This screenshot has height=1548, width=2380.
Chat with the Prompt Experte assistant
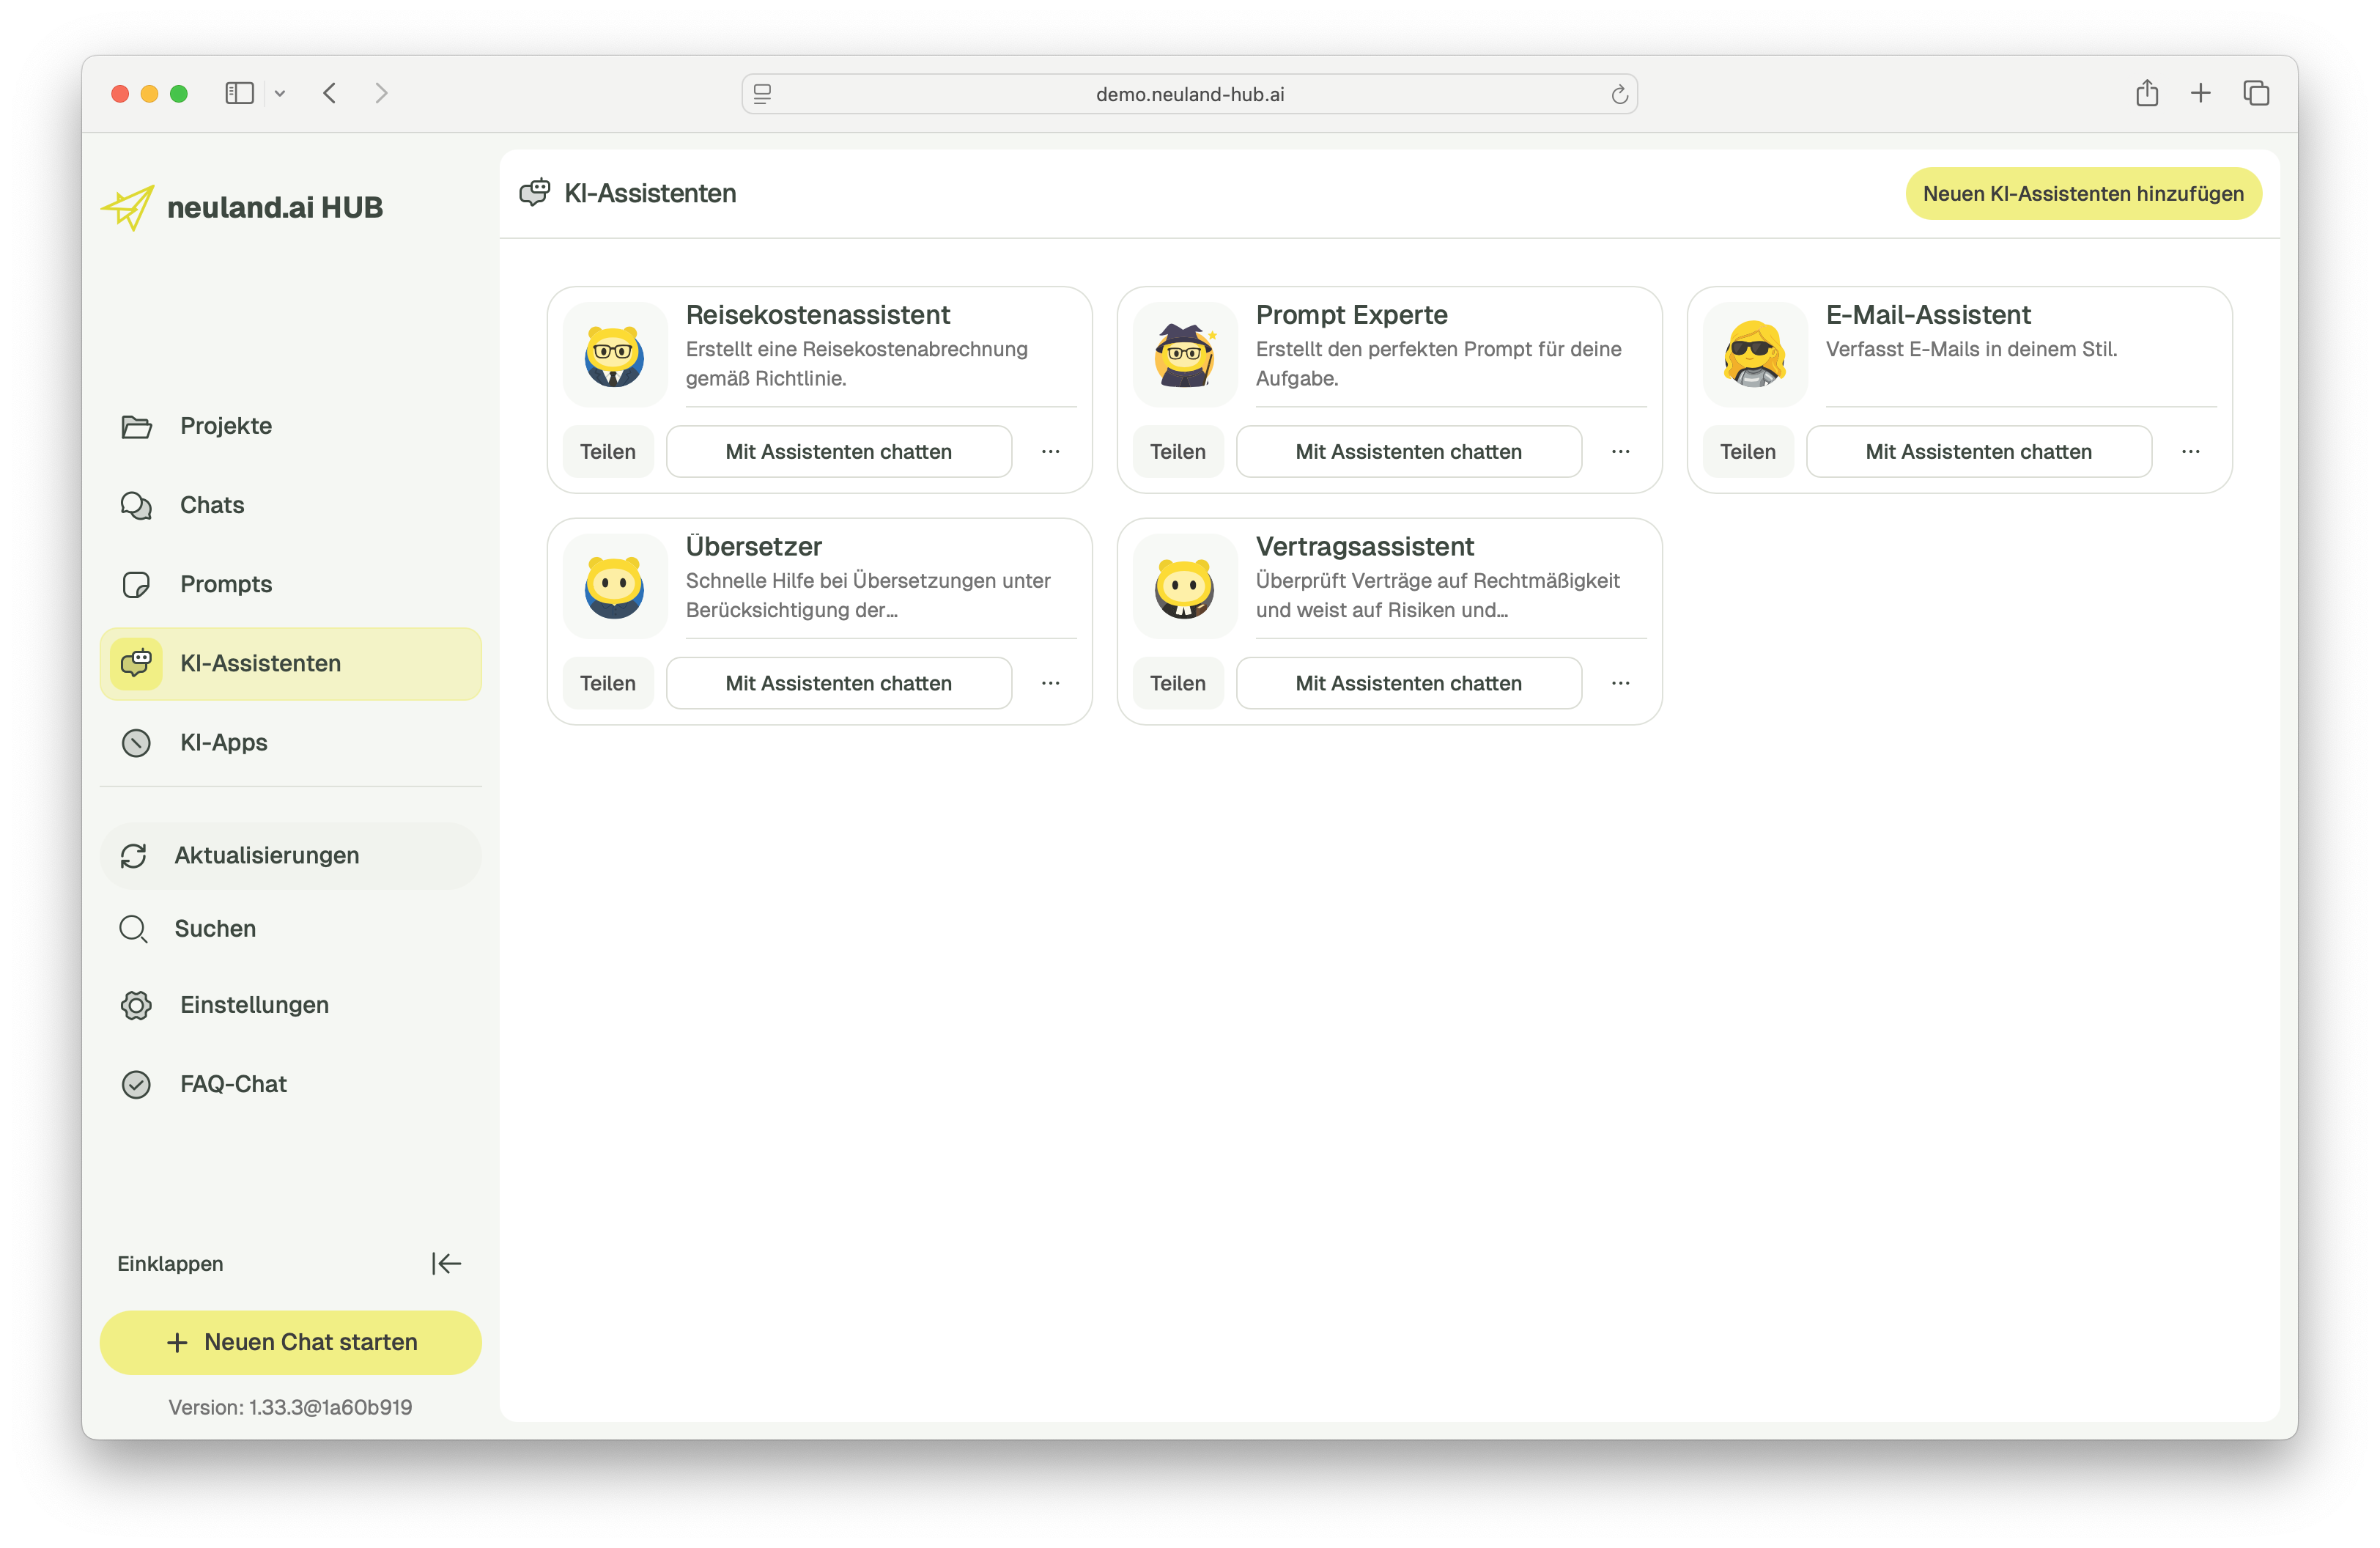click(1409, 452)
